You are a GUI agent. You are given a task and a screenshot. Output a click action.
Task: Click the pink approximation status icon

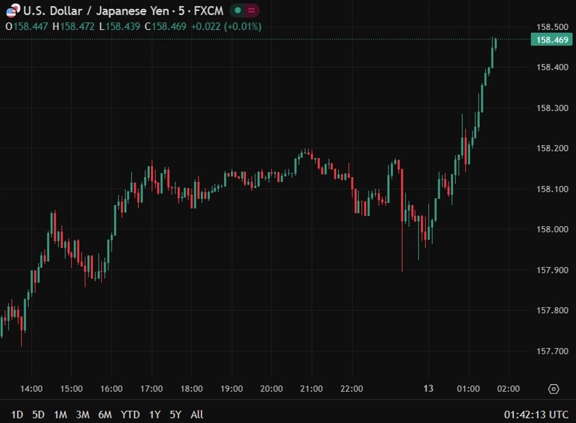coord(251,11)
